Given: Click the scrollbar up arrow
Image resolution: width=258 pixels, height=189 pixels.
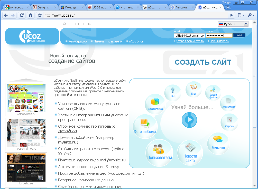Looking at the screenshot, I should point(255,23).
